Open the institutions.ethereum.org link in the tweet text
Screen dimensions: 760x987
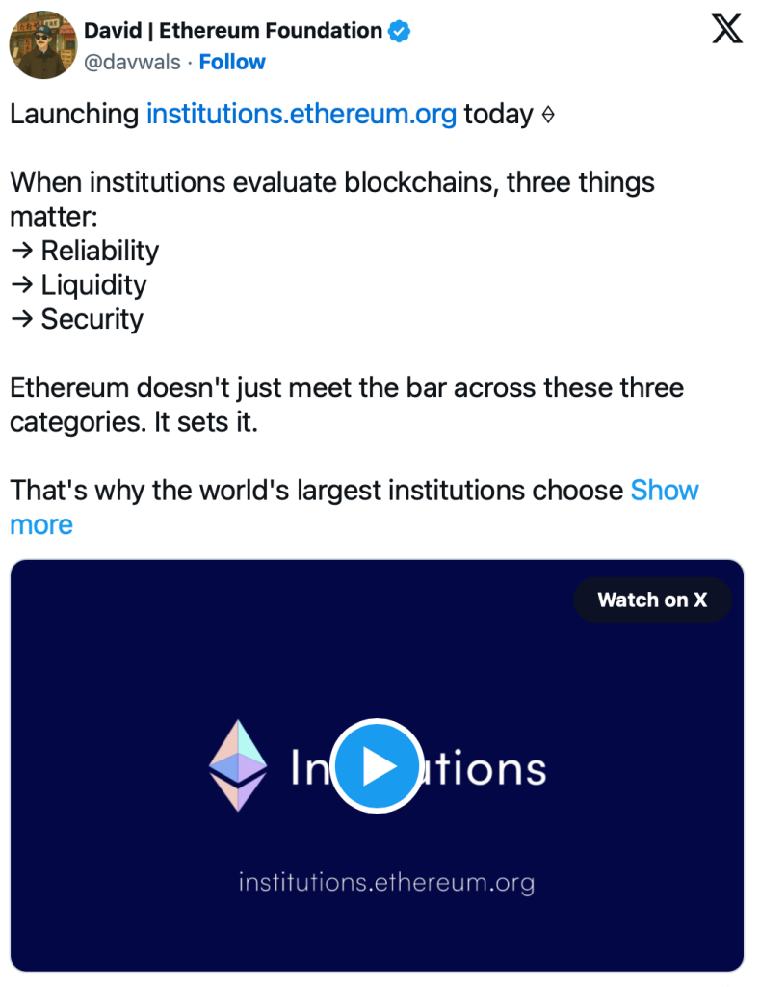click(301, 114)
